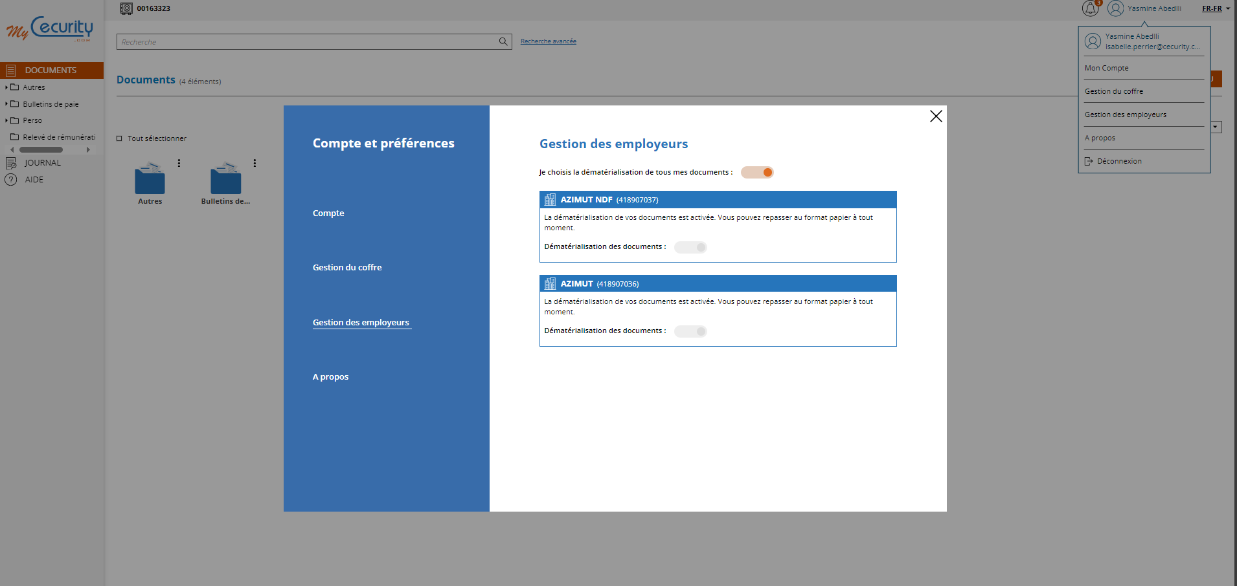
Task: Open the JOURNAL sidebar icon
Action: click(x=11, y=162)
